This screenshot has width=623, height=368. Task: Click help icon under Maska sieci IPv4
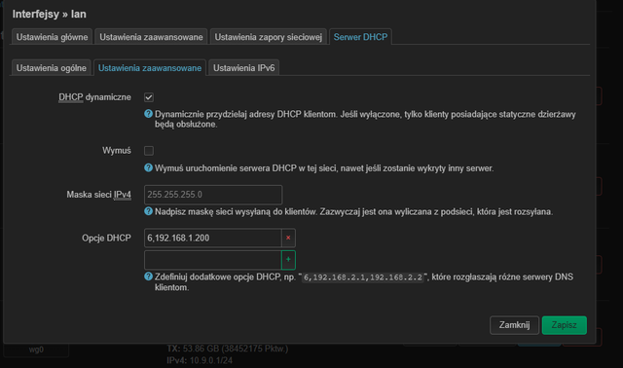[148, 211]
